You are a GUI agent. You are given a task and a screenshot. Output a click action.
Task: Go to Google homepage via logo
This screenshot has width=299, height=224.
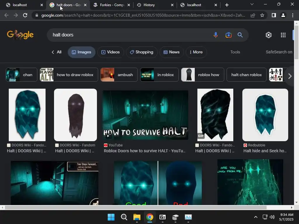click(20, 35)
